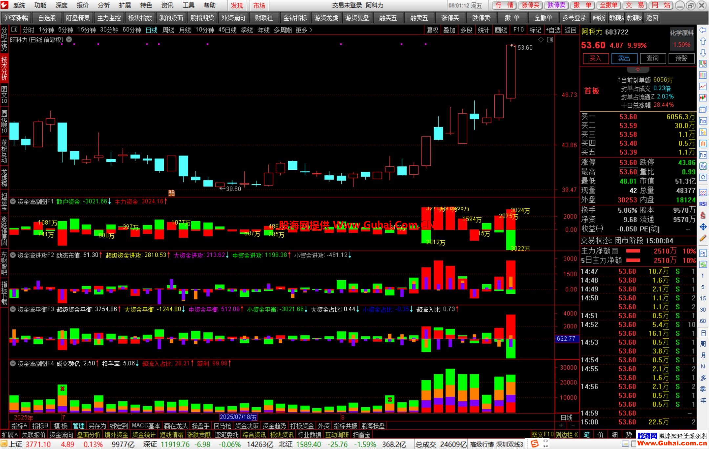Click the F12 icon in right sidebar

point(703,155)
